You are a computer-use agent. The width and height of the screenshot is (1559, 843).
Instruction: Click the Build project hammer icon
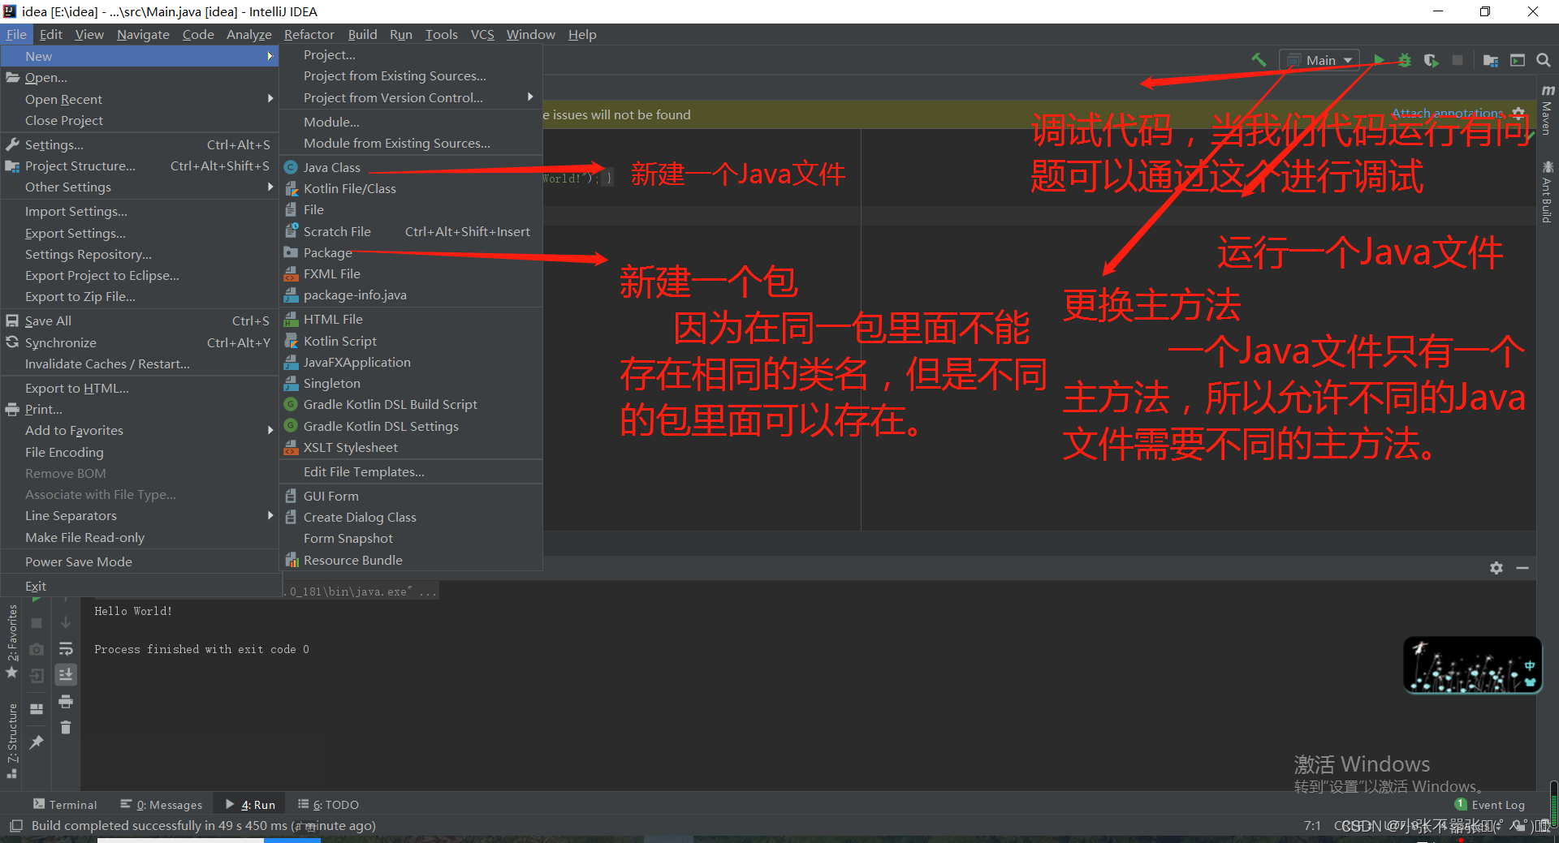1259,60
